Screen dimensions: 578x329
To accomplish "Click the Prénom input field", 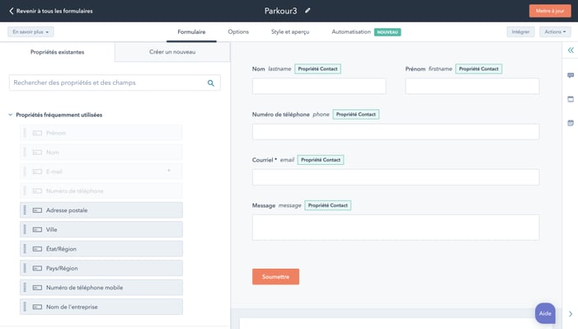I will [472, 87].
